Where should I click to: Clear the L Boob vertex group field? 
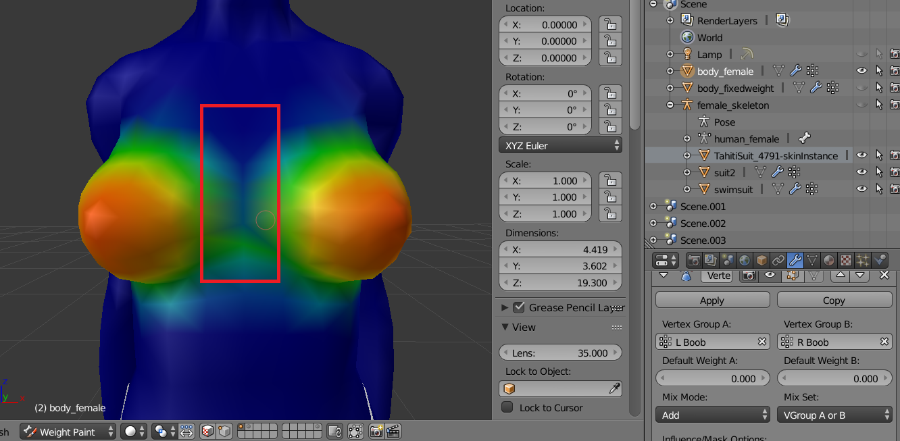[x=762, y=342]
